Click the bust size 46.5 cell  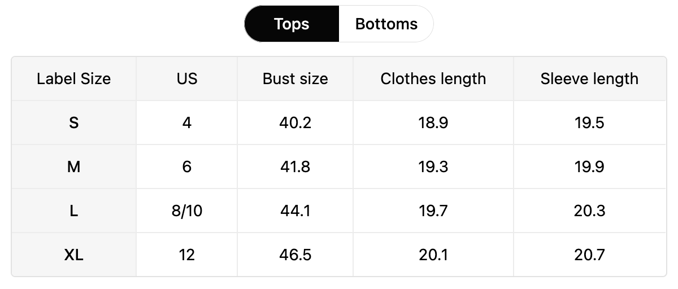(295, 255)
